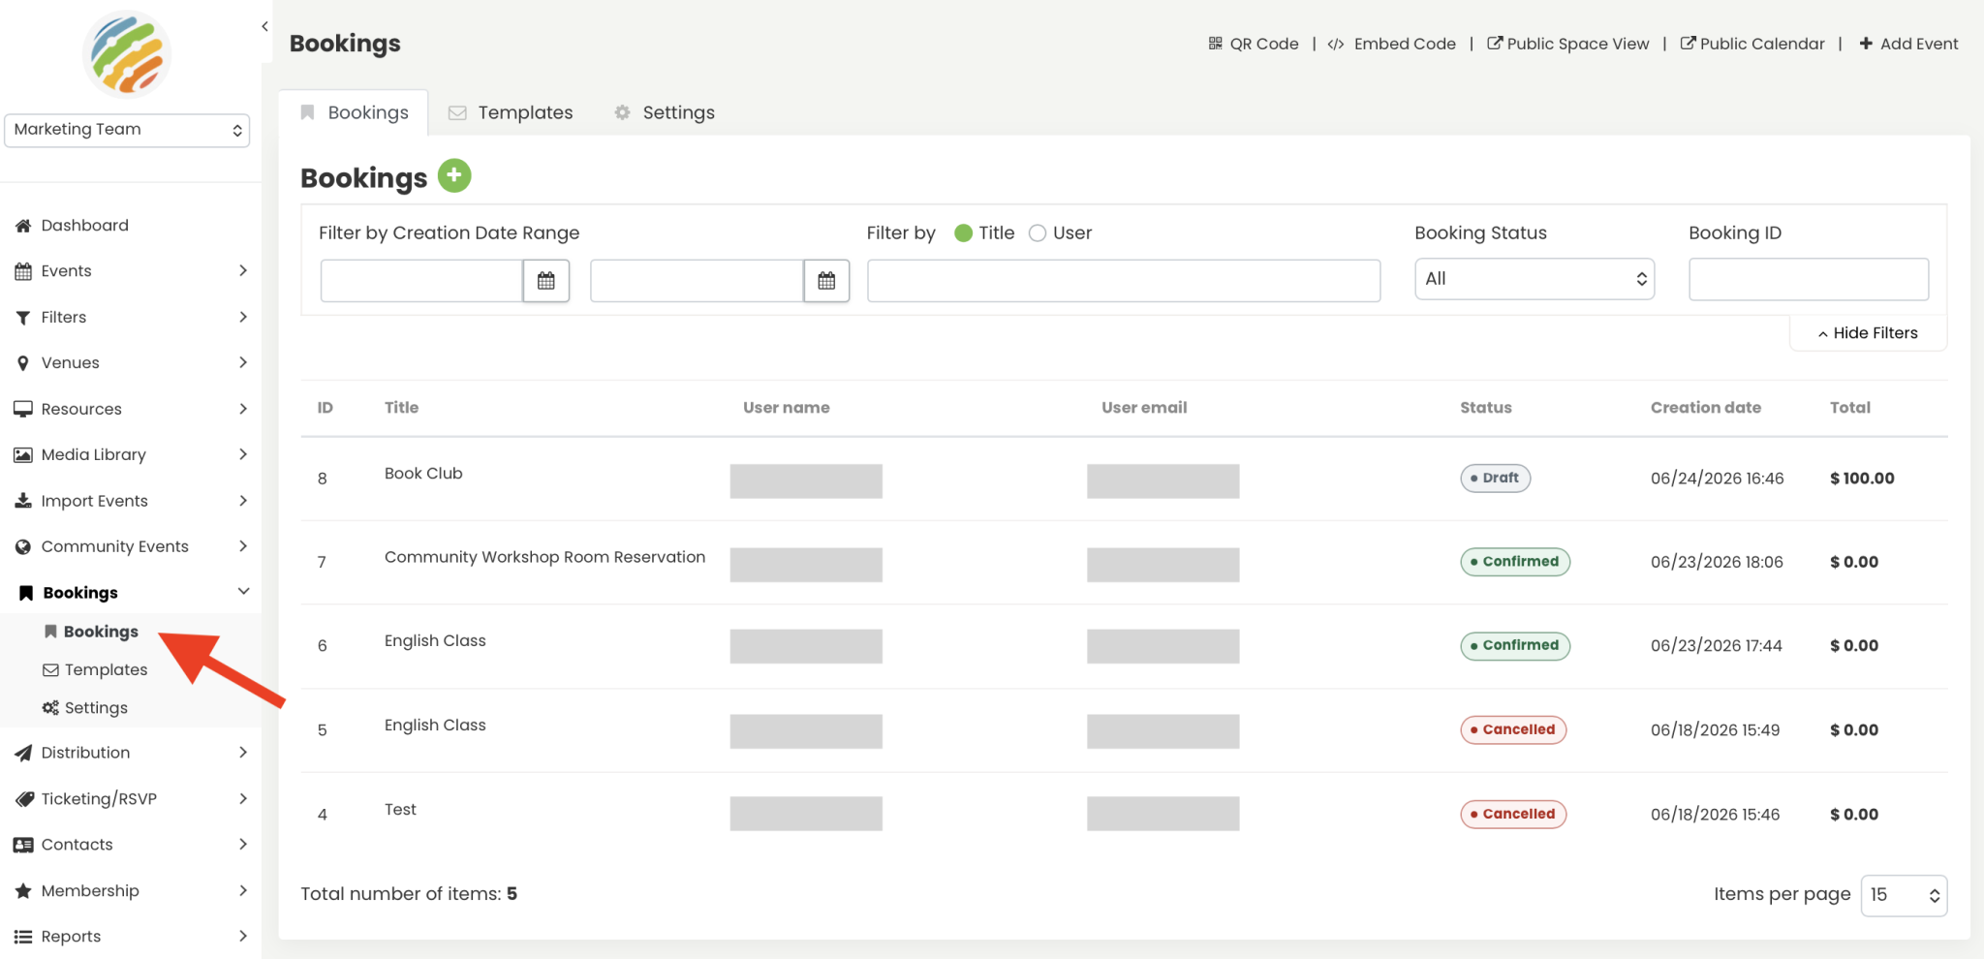
Task: Click the Booking ID input field
Action: click(1809, 279)
